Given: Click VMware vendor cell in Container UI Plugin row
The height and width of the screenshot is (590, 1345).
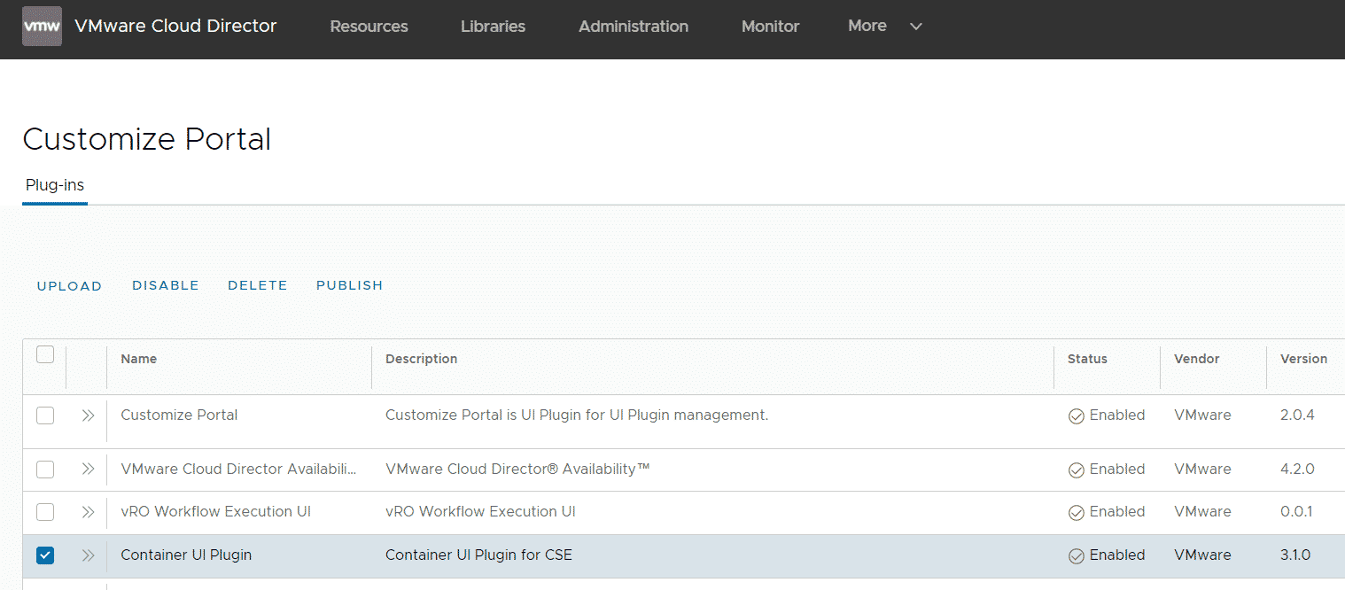Looking at the screenshot, I should click(x=1202, y=555).
